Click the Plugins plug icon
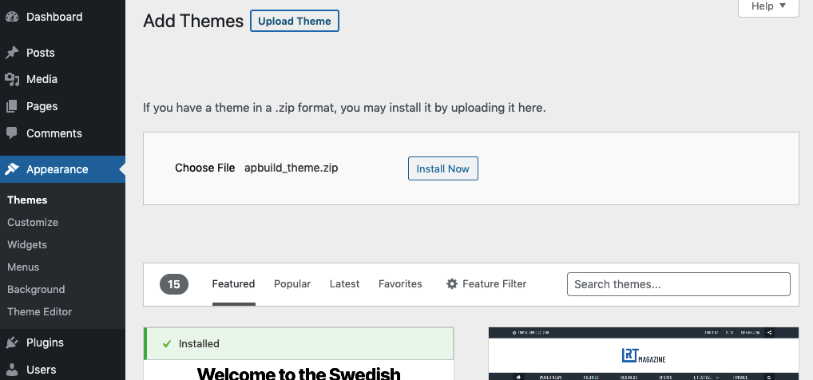This screenshot has width=813, height=380. click(12, 342)
